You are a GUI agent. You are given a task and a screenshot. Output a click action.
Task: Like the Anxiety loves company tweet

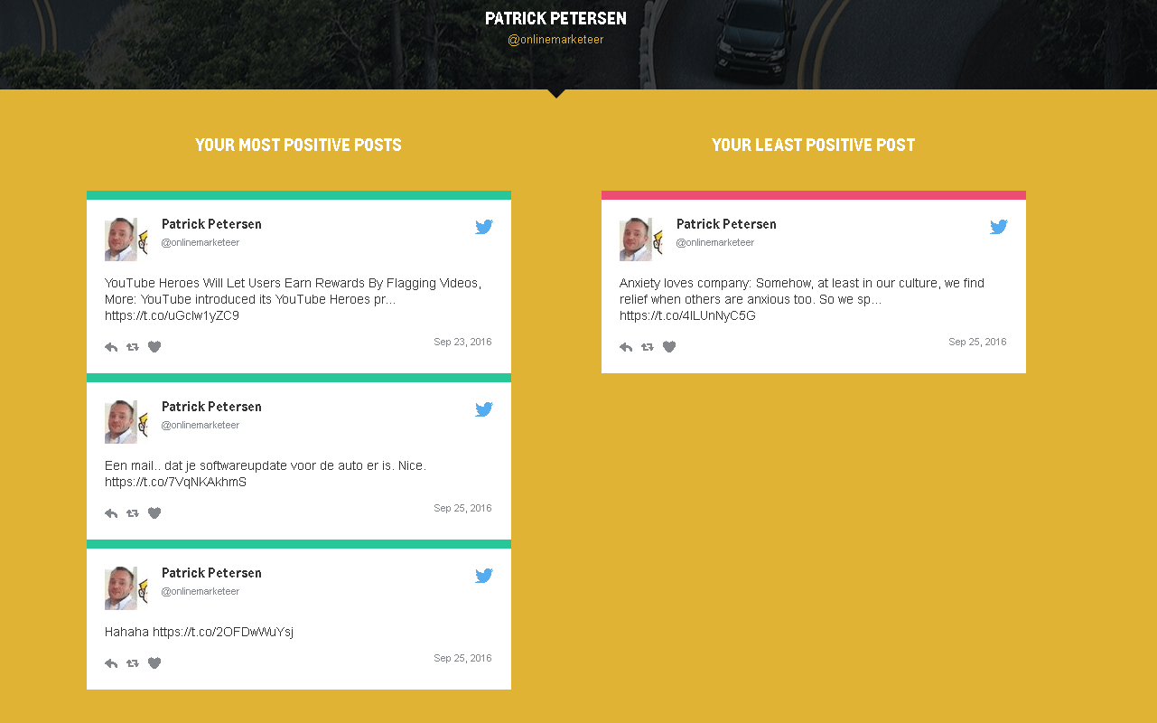pyautogui.click(x=669, y=347)
